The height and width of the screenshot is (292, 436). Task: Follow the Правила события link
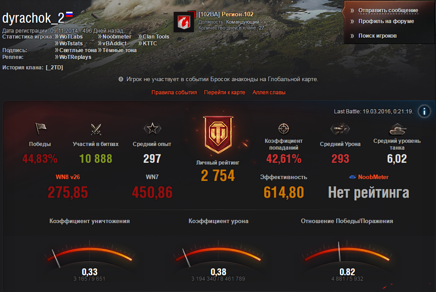[x=174, y=92]
